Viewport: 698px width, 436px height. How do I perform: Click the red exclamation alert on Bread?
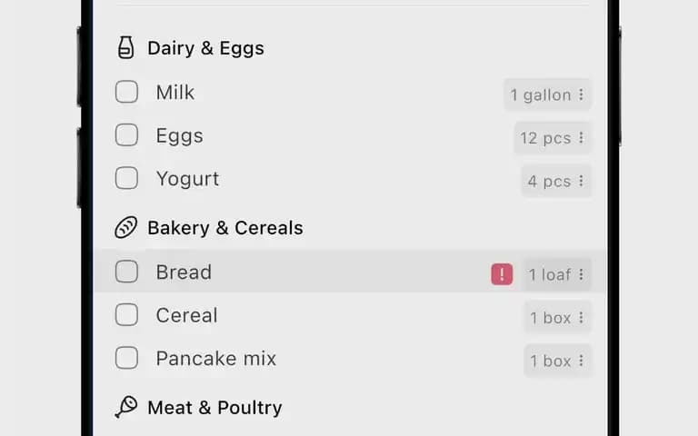[x=502, y=274]
